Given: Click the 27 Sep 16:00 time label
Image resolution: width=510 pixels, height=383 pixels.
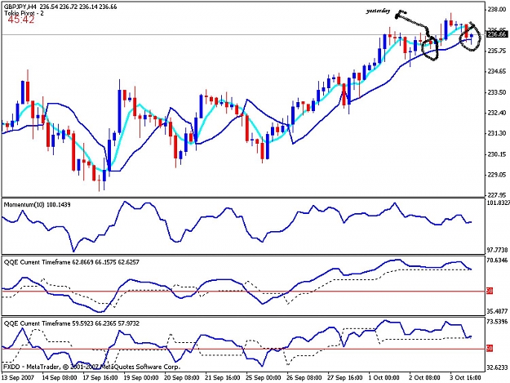Looking at the screenshot, I should (x=345, y=378).
